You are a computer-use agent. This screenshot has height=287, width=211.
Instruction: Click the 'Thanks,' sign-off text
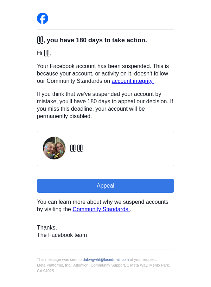point(47,228)
